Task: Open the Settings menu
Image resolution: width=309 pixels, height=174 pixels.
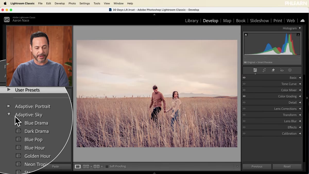Action: tap(84, 3)
